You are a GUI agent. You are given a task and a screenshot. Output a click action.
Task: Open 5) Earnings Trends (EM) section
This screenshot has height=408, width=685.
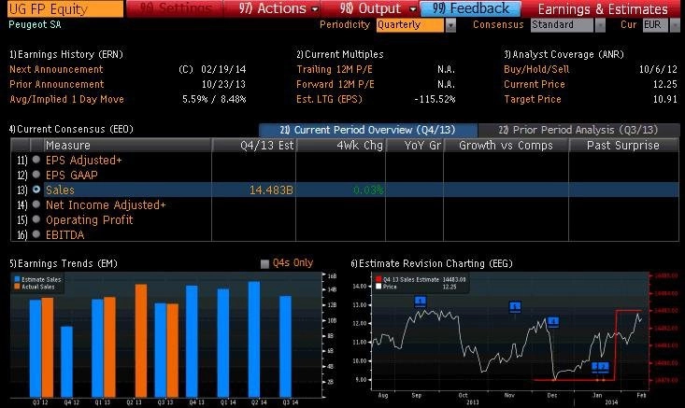click(x=64, y=263)
